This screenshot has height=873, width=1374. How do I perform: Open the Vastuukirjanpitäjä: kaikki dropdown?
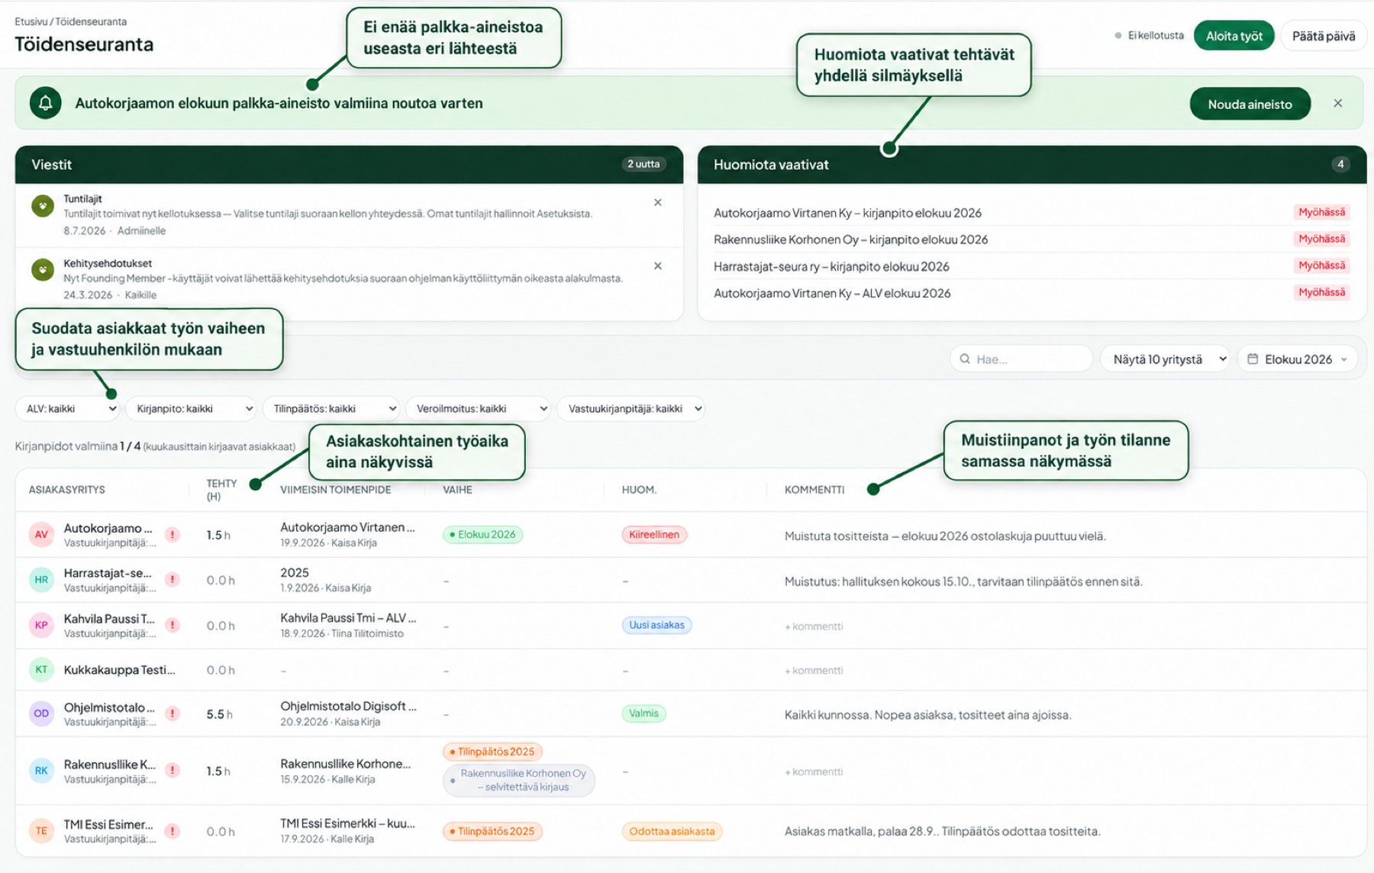(631, 408)
